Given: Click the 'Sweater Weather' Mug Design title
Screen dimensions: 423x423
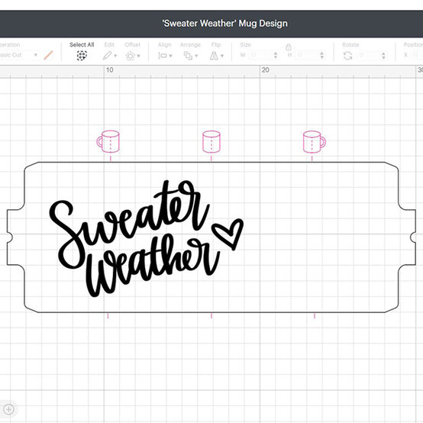Looking at the screenshot, I should coord(224,24).
